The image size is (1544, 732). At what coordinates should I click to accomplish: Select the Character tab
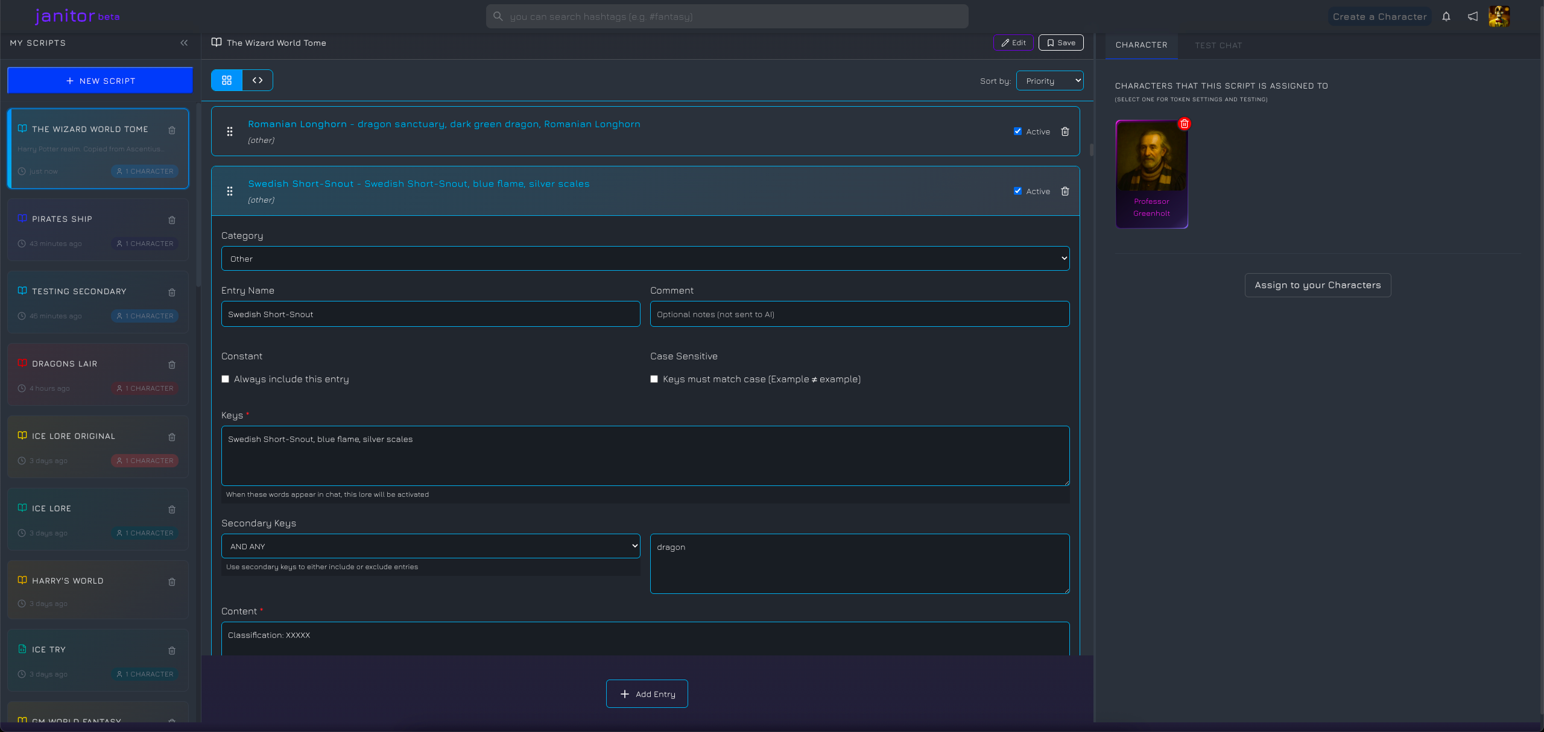click(x=1141, y=45)
